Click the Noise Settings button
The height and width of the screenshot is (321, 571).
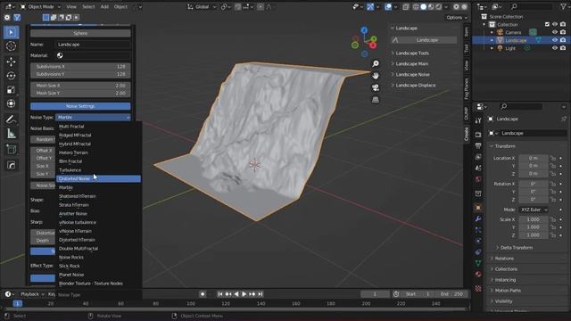[80, 106]
